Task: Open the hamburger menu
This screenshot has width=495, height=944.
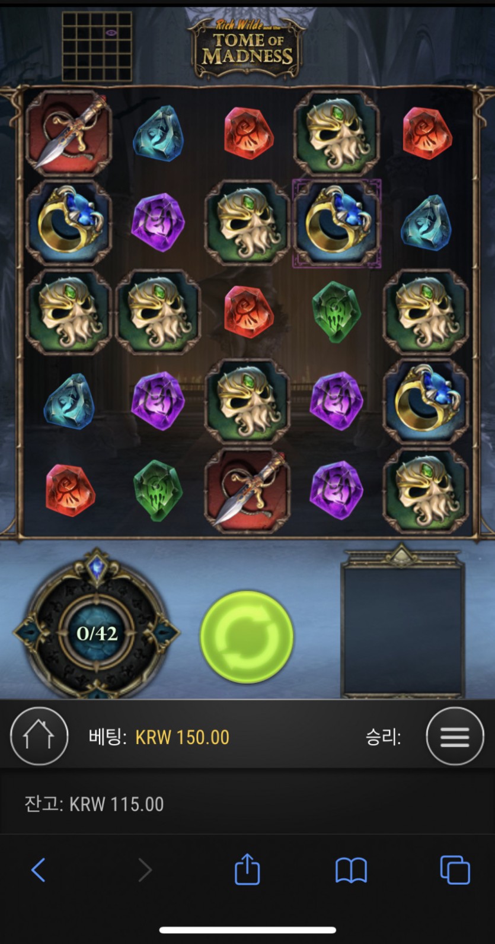Action: pyautogui.click(x=455, y=736)
